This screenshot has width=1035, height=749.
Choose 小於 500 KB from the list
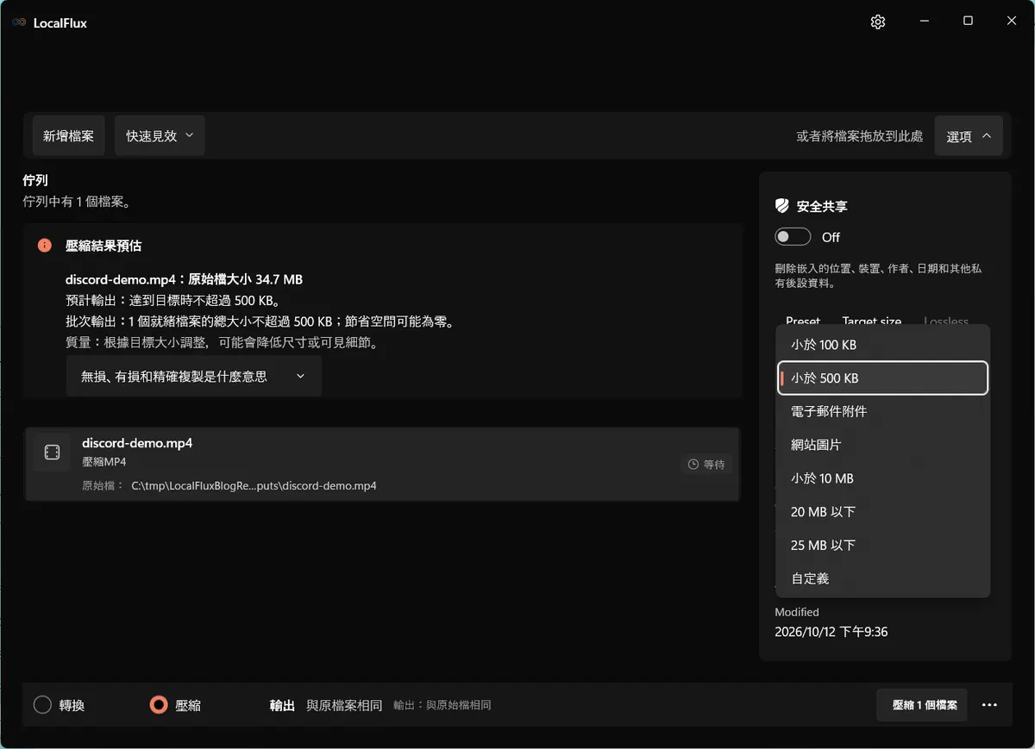pyautogui.click(x=882, y=378)
